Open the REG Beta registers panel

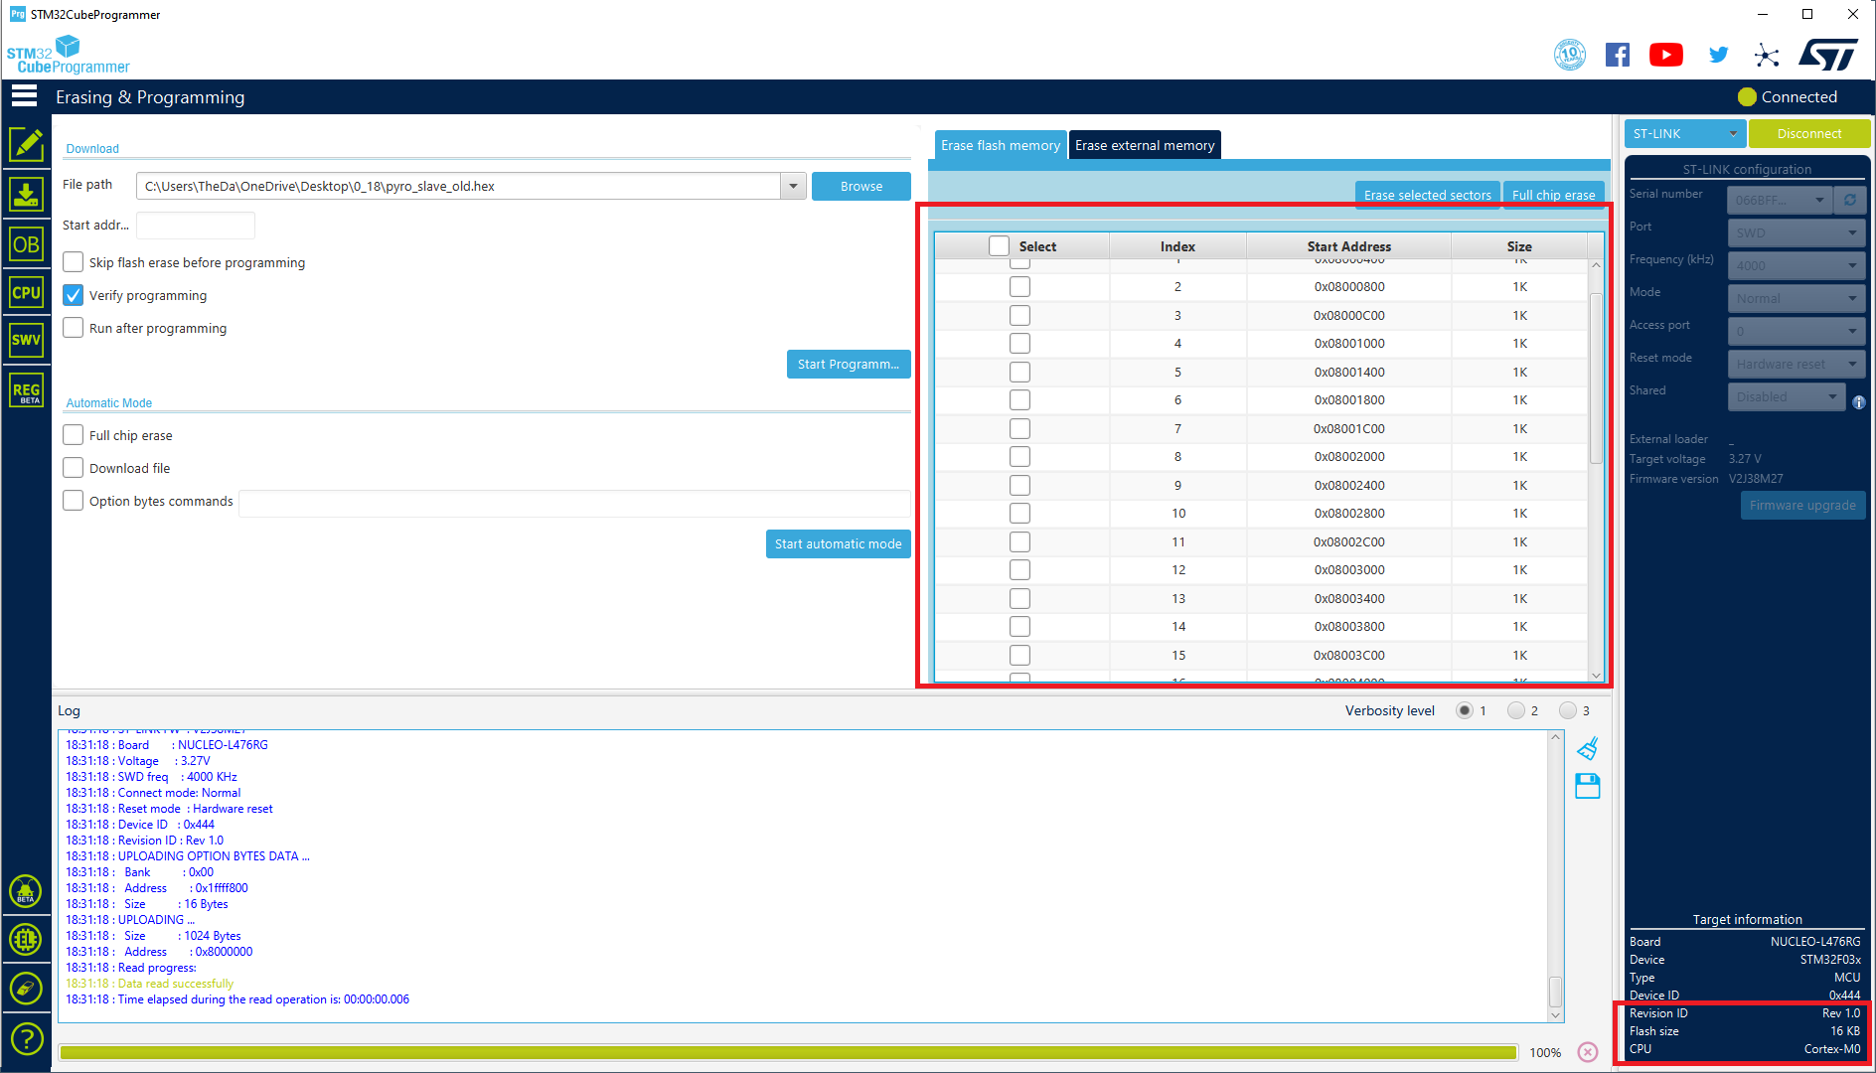tap(26, 390)
